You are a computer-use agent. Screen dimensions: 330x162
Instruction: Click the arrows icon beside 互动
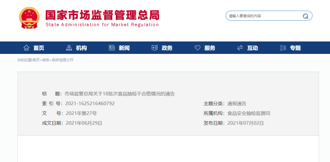240,48
